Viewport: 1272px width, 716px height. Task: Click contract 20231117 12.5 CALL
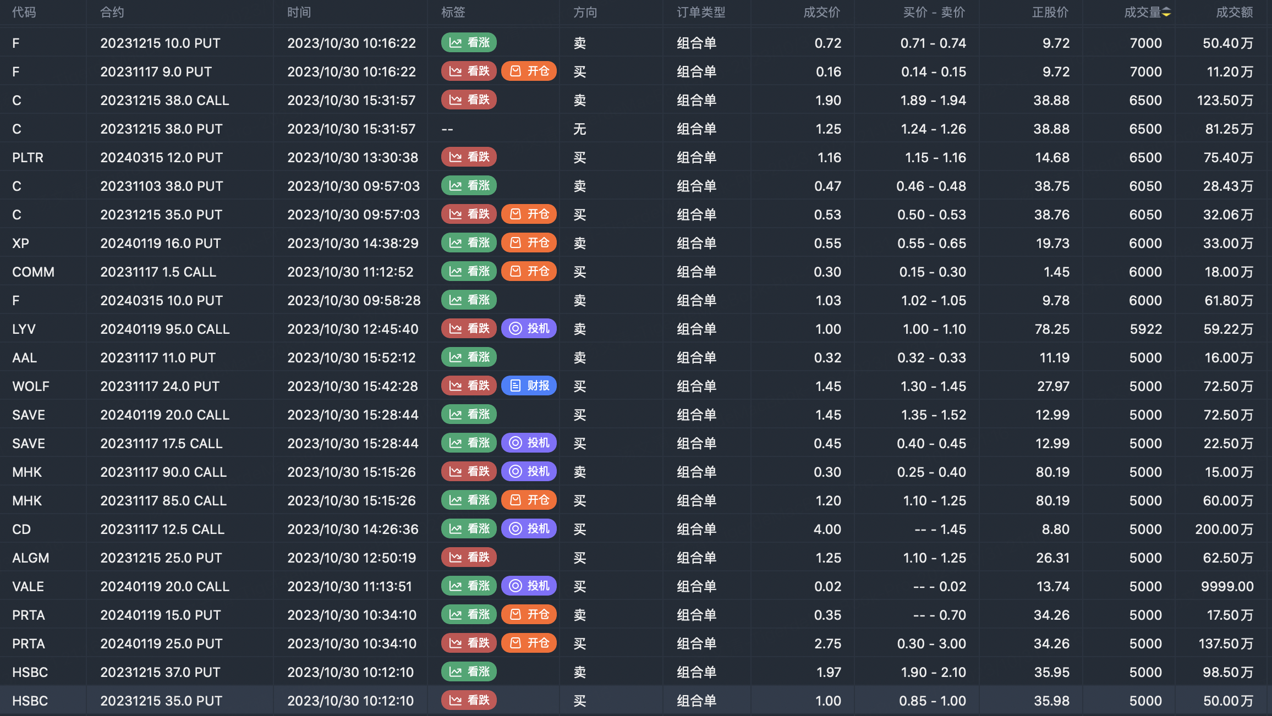coord(162,529)
